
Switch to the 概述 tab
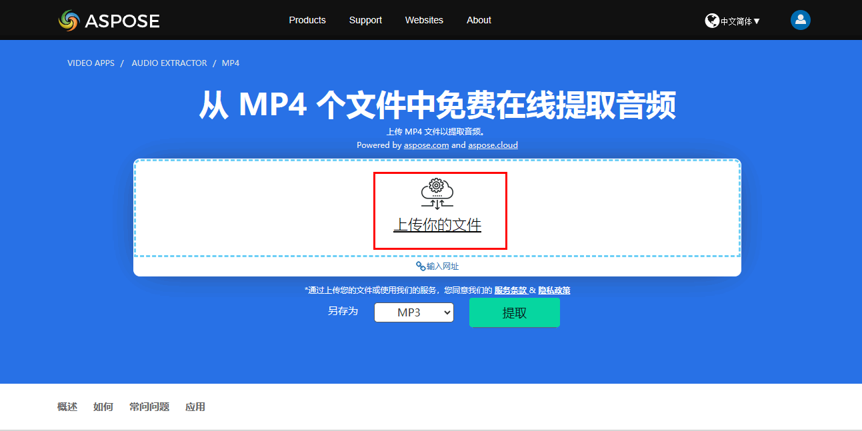[67, 407]
